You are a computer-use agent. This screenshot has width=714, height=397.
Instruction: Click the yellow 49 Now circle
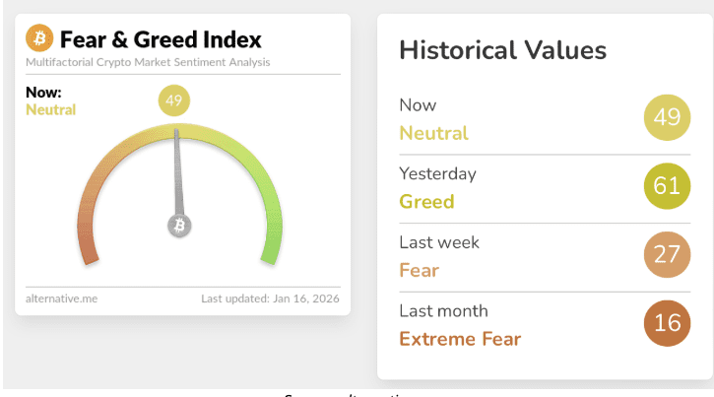pos(667,117)
